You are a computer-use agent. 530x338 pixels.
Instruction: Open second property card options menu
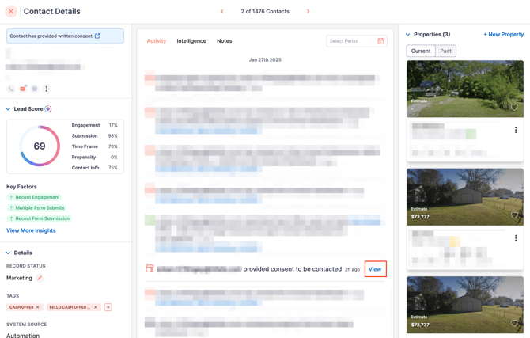(x=516, y=237)
